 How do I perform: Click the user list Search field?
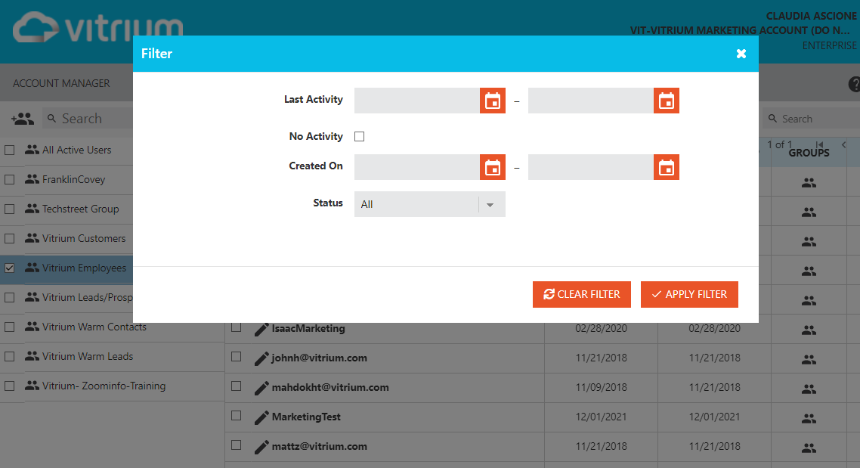(x=811, y=119)
